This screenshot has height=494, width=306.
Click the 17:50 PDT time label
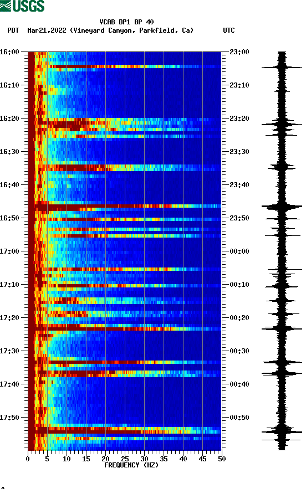pos(9,418)
